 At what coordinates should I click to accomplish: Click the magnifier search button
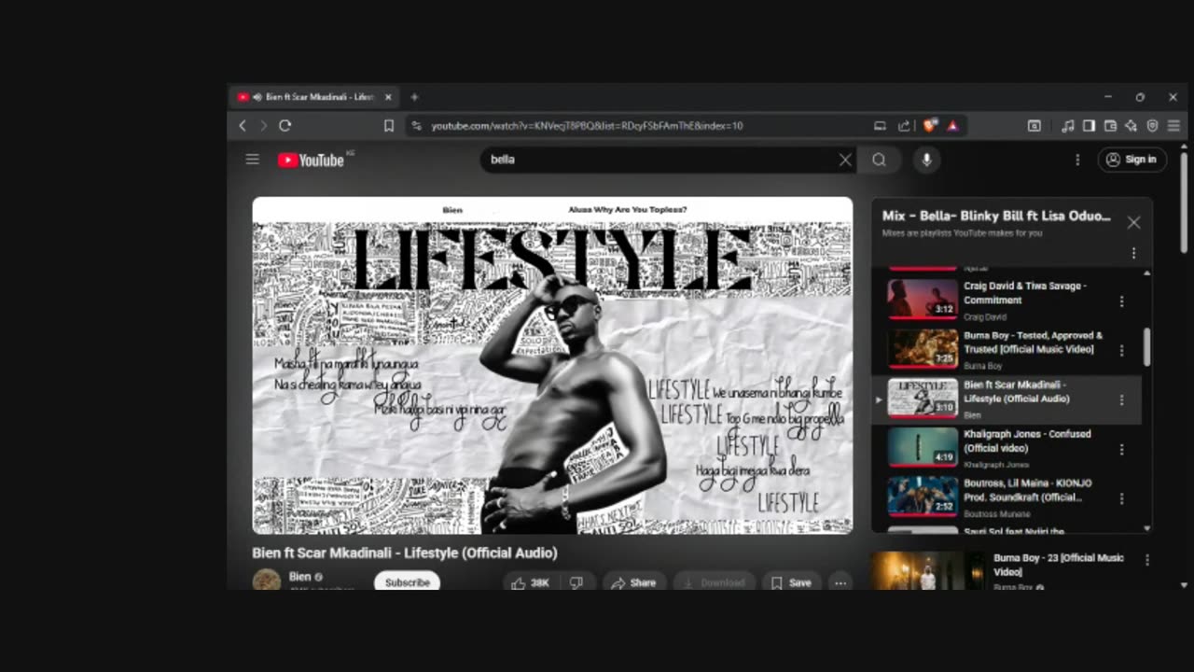[879, 160]
